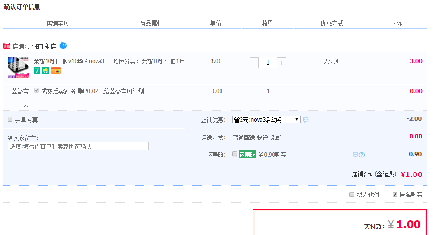The width and height of the screenshot is (433, 235).
Task: Open the 省2元:nova3活动券 coupon dropdown
Action: (x=267, y=119)
